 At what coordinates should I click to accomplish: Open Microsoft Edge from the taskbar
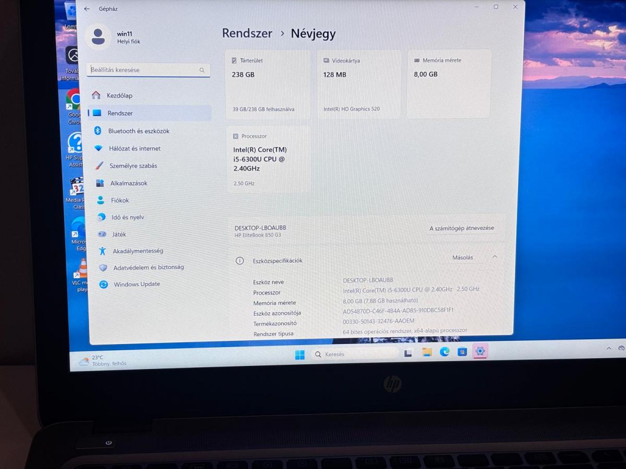click(x=444, y=352)
